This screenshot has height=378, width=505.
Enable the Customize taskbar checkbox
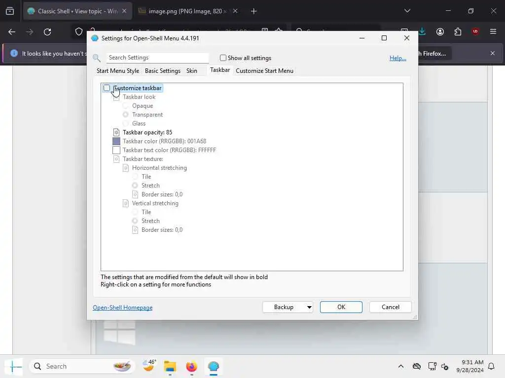pos(107,88)
